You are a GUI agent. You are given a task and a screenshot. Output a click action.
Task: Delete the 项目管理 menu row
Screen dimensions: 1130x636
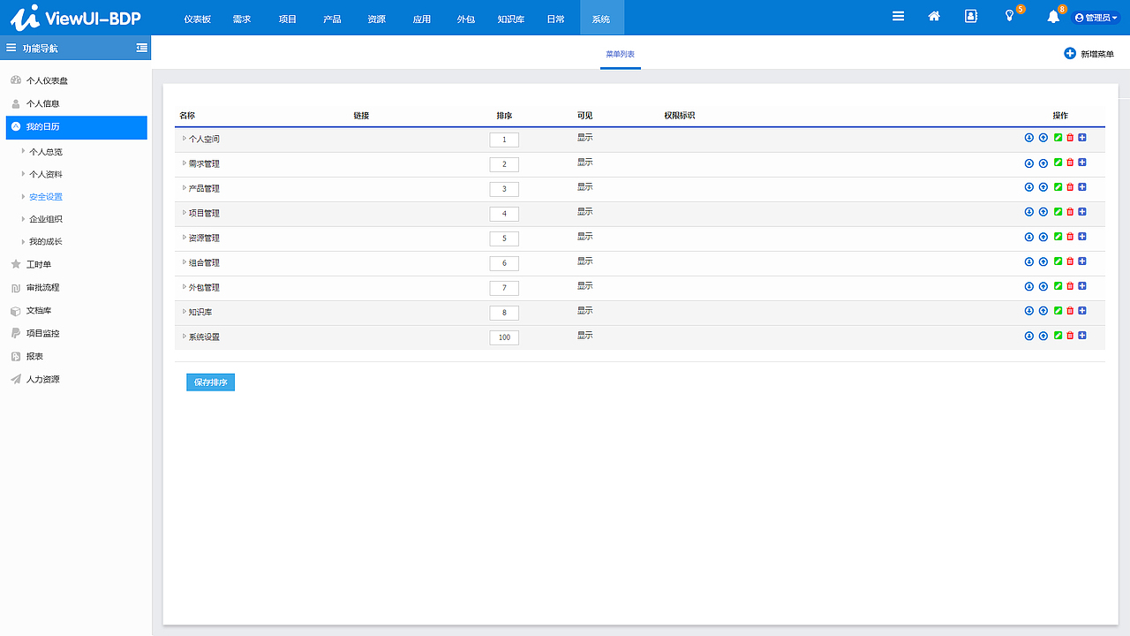[x=1070, y=212]
